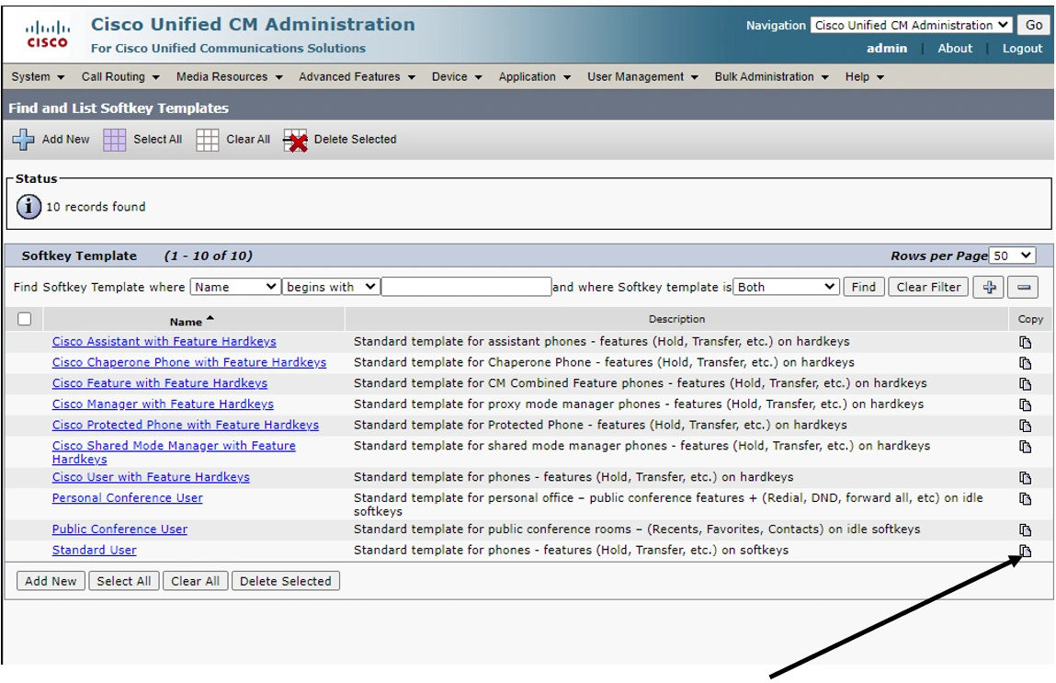1056x683 pixels.
Task: Open the Public Conference User link
Action: click(x=119, y=529)
